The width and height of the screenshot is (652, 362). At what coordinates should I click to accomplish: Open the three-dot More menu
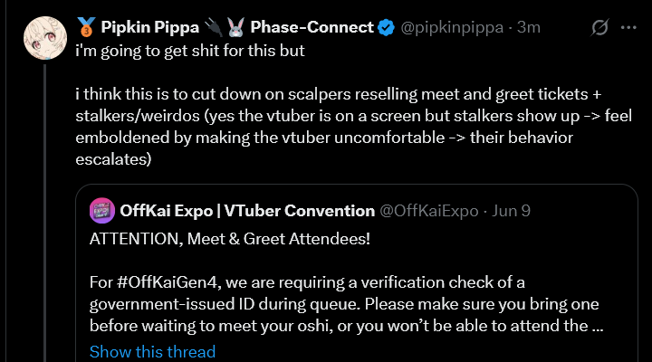click(628, 28)
